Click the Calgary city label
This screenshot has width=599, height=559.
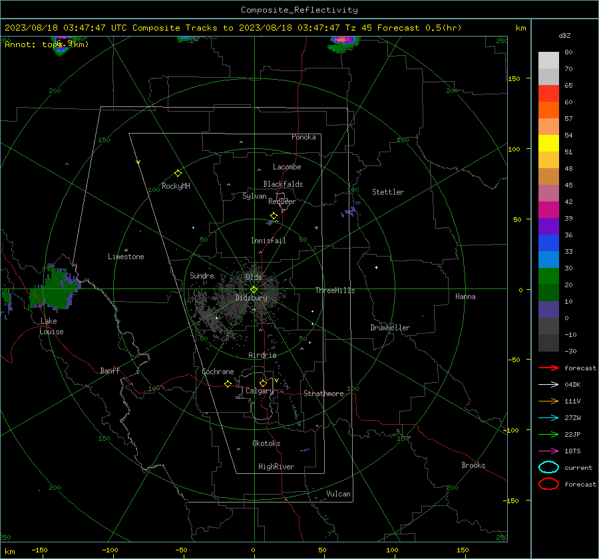[x=260, y=391]
